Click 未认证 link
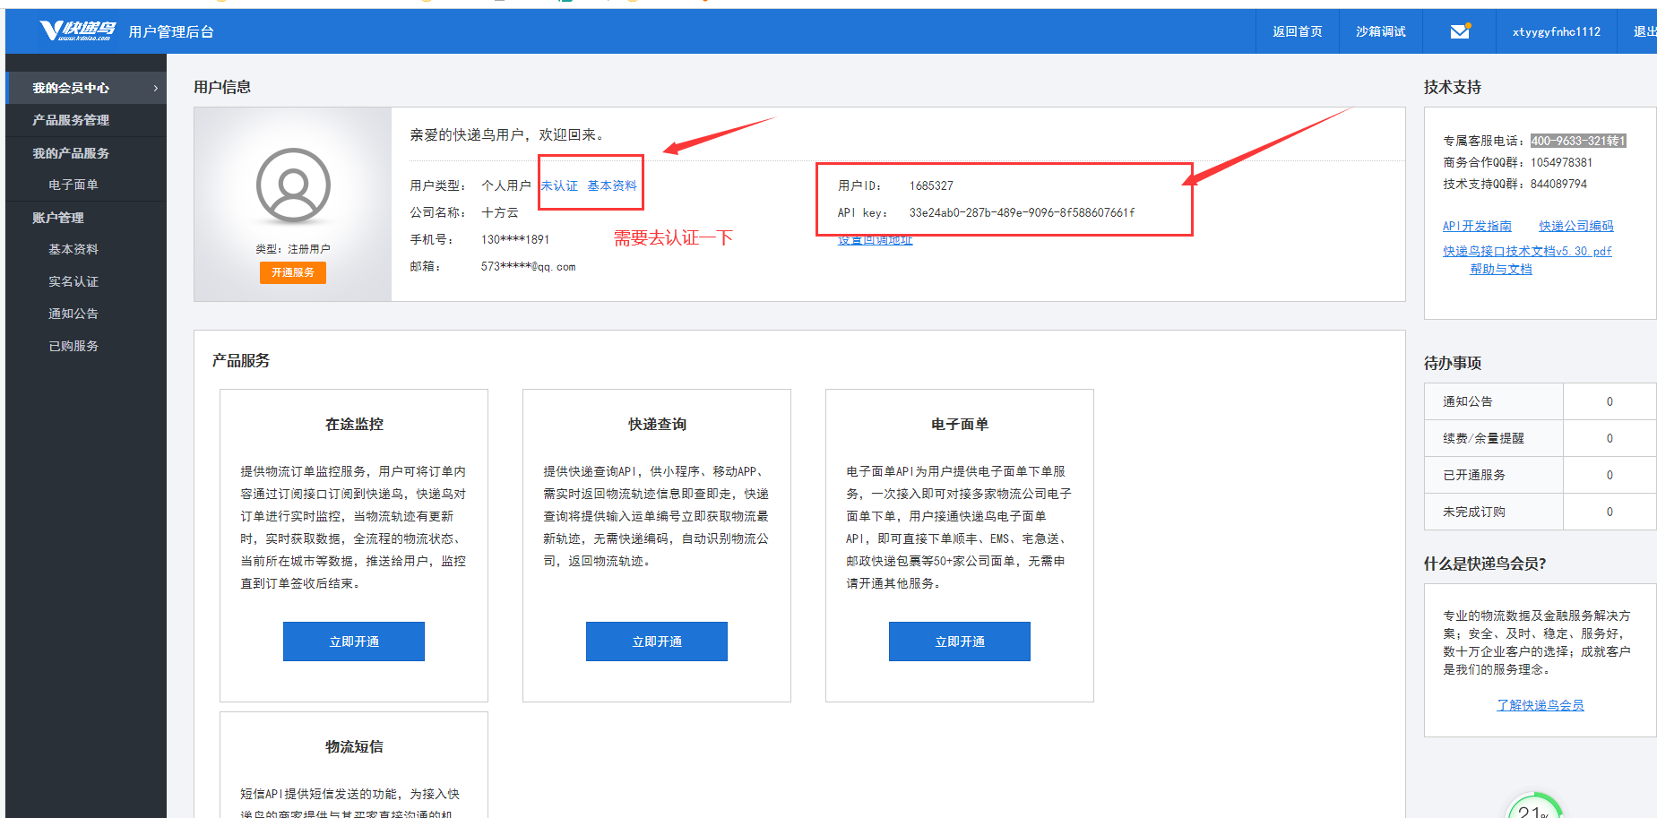This screenshot has width=1657, height=818. coord(559,185)
